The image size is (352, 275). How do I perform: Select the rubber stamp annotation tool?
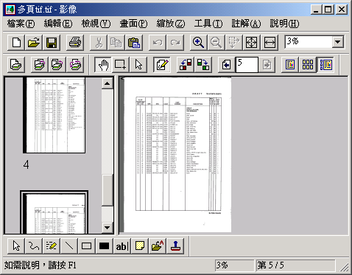[x=175, y=246]
